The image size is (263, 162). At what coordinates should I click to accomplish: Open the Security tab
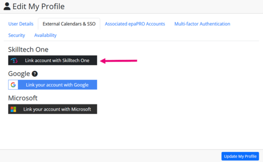coord(17,35)
